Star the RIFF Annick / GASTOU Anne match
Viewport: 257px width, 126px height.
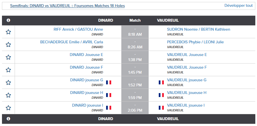(8, 32)
